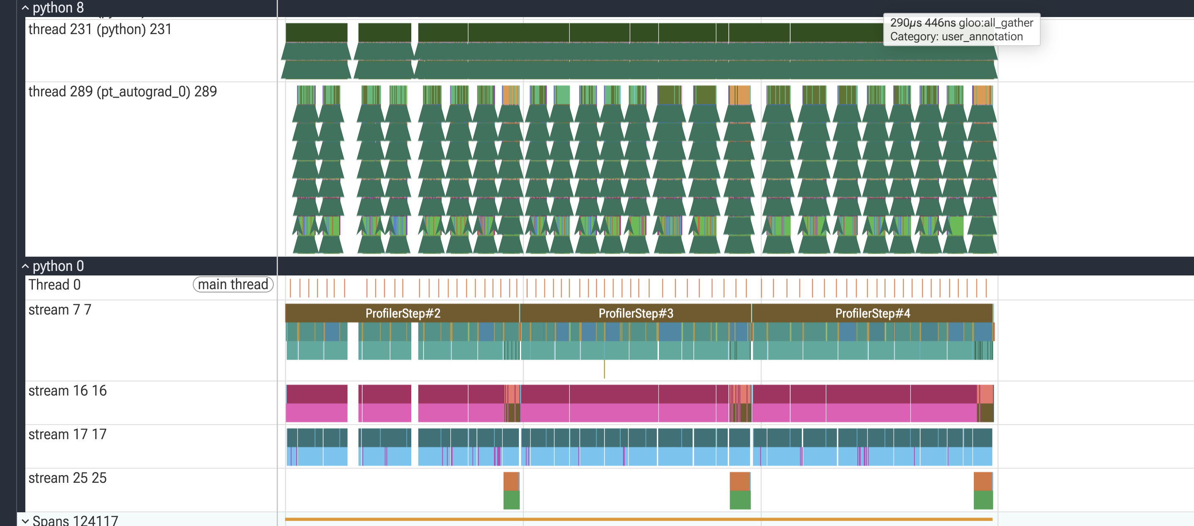Click the ProfilerStep#4 slice
1194x526 pixels.
click(872, 313)
